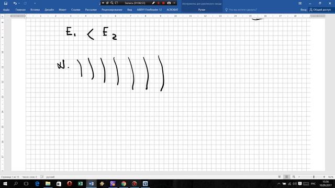The width and height of the screenshot is (335, 188).
Task: Click the ruler tab-stop selector corner
Action: (3, 16)
